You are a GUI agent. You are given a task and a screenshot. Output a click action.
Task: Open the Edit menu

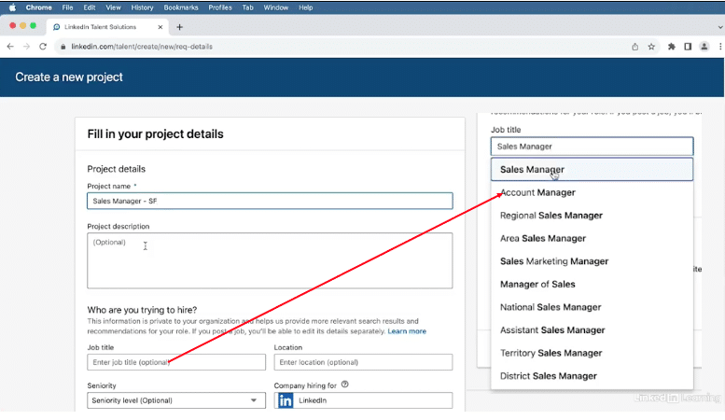(90, 7)
